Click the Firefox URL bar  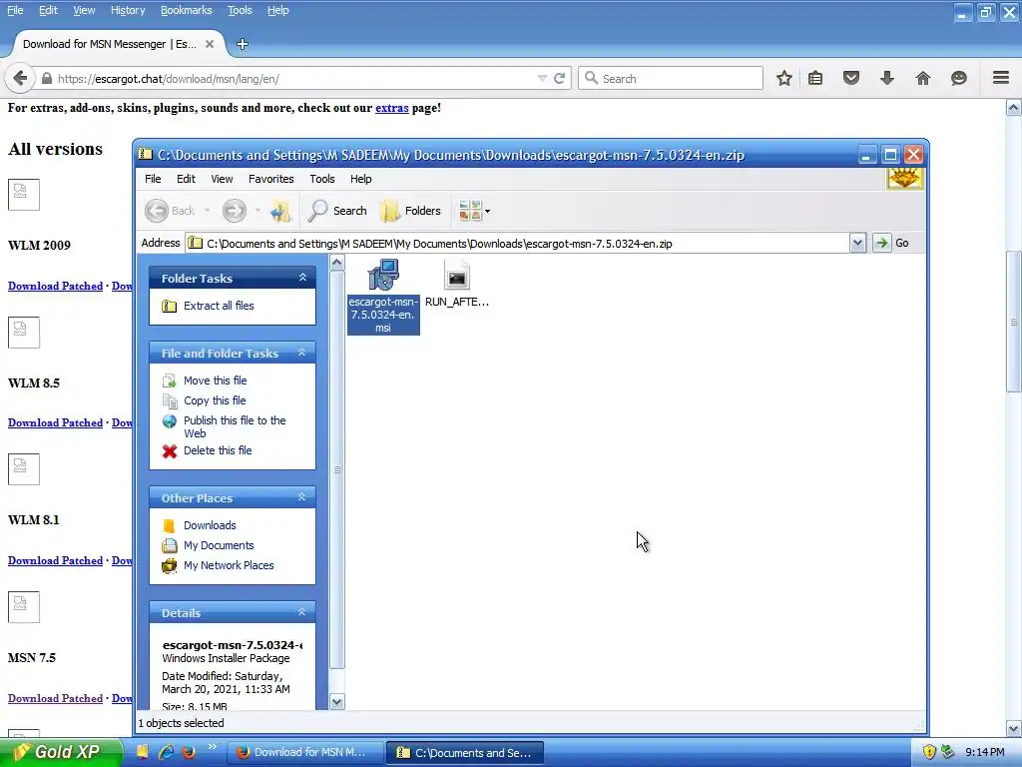click(293, 78)
